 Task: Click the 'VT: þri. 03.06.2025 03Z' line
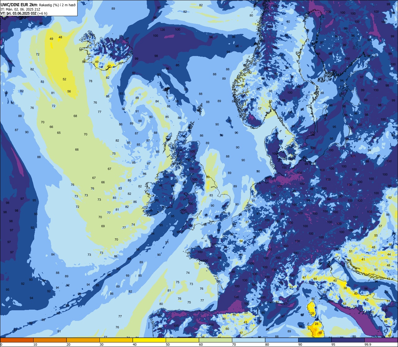click(19, 13)
